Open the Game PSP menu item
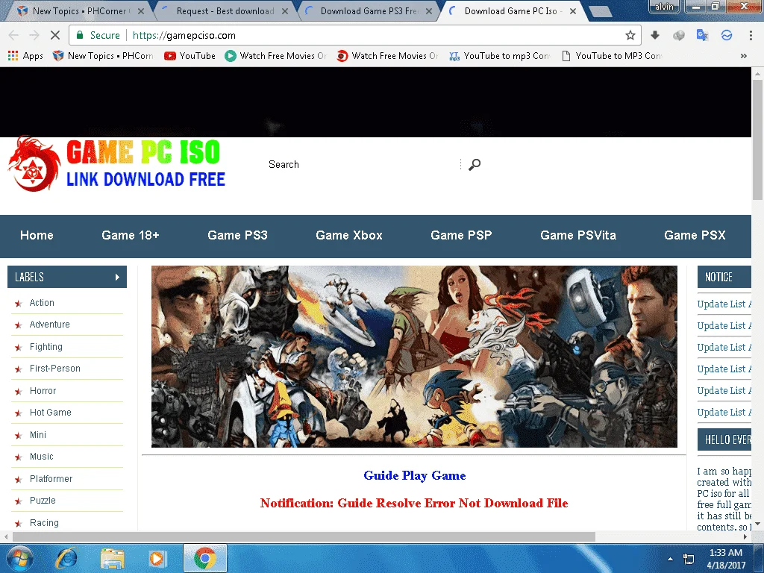The image size is (764, 573). pos(461,235)
